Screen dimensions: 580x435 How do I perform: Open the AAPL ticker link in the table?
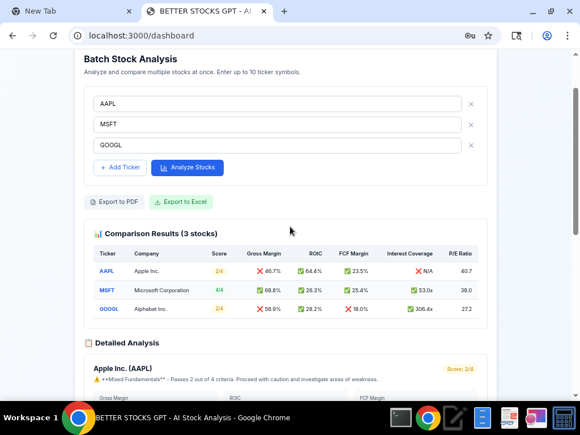106,271
